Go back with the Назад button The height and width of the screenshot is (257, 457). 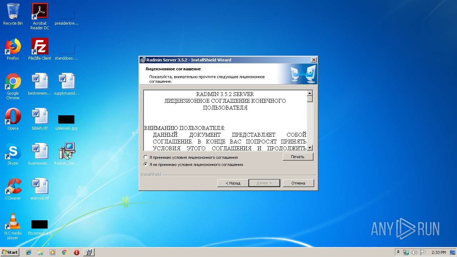(233, 183)
